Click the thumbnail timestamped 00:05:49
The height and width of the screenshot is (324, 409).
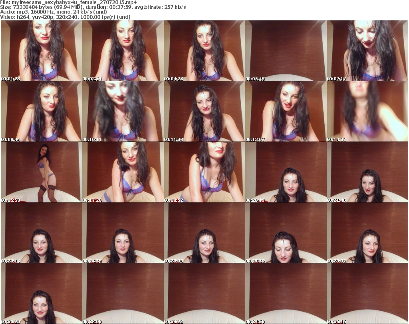[286, 51]
